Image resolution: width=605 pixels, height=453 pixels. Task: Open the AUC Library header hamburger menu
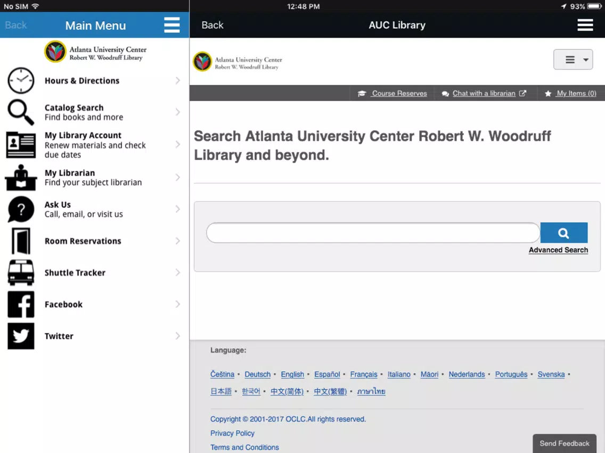(x=585, y=25)
